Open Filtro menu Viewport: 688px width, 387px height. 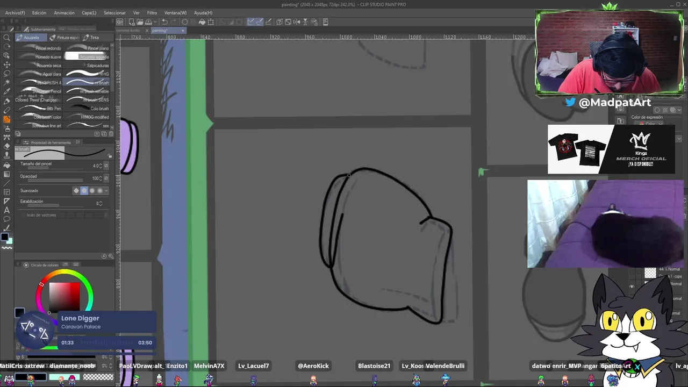[x=152, y=12]
